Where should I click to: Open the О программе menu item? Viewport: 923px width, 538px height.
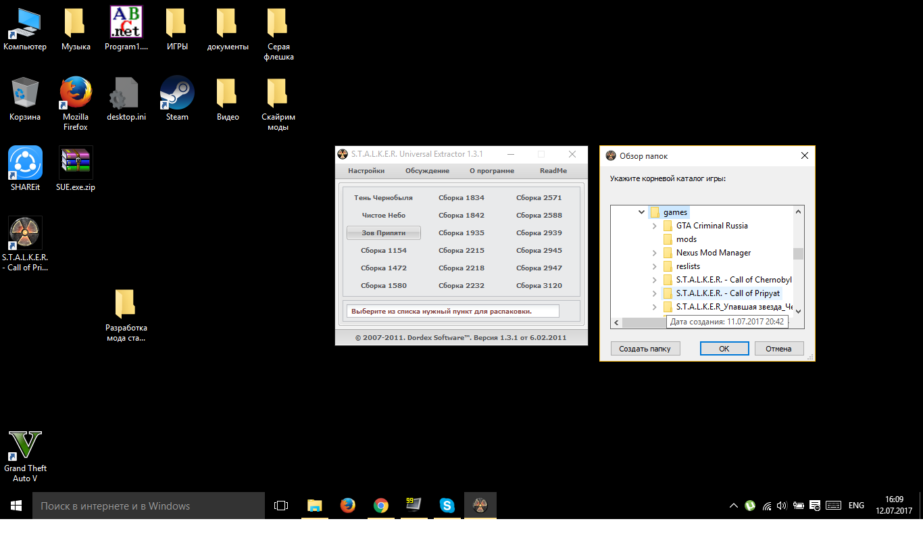pyautogui.click(x=492, y=171)
